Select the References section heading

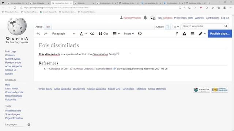point(49,63)
